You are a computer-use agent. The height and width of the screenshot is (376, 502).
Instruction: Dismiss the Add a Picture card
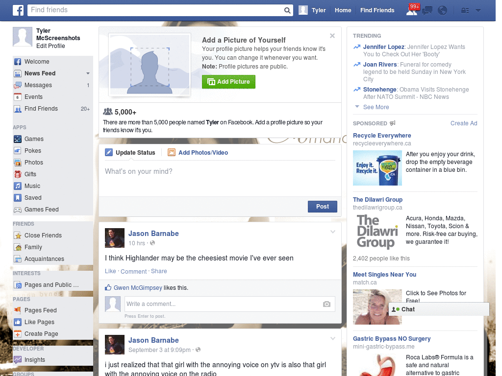(x=332, y=36)
